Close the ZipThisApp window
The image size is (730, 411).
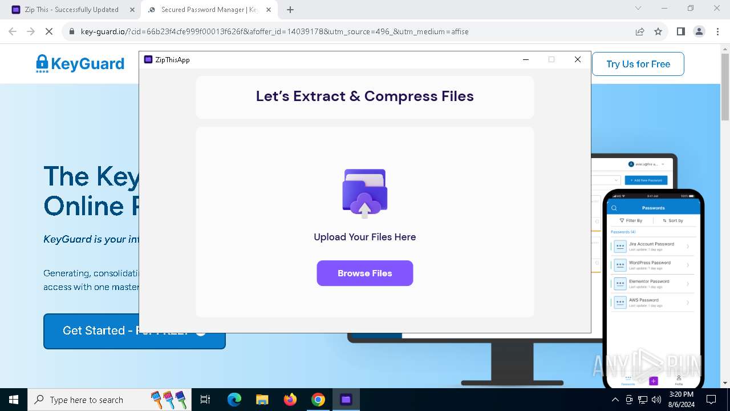[x=578, y=59]
